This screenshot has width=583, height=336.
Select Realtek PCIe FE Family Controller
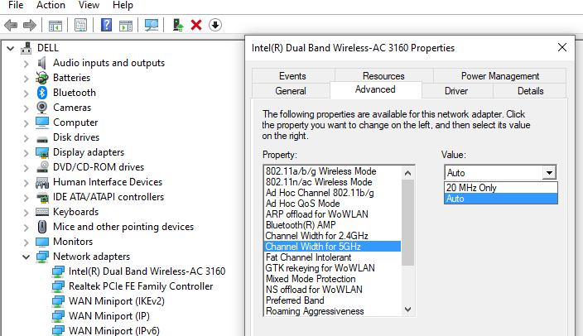click(x=140, y=286)
